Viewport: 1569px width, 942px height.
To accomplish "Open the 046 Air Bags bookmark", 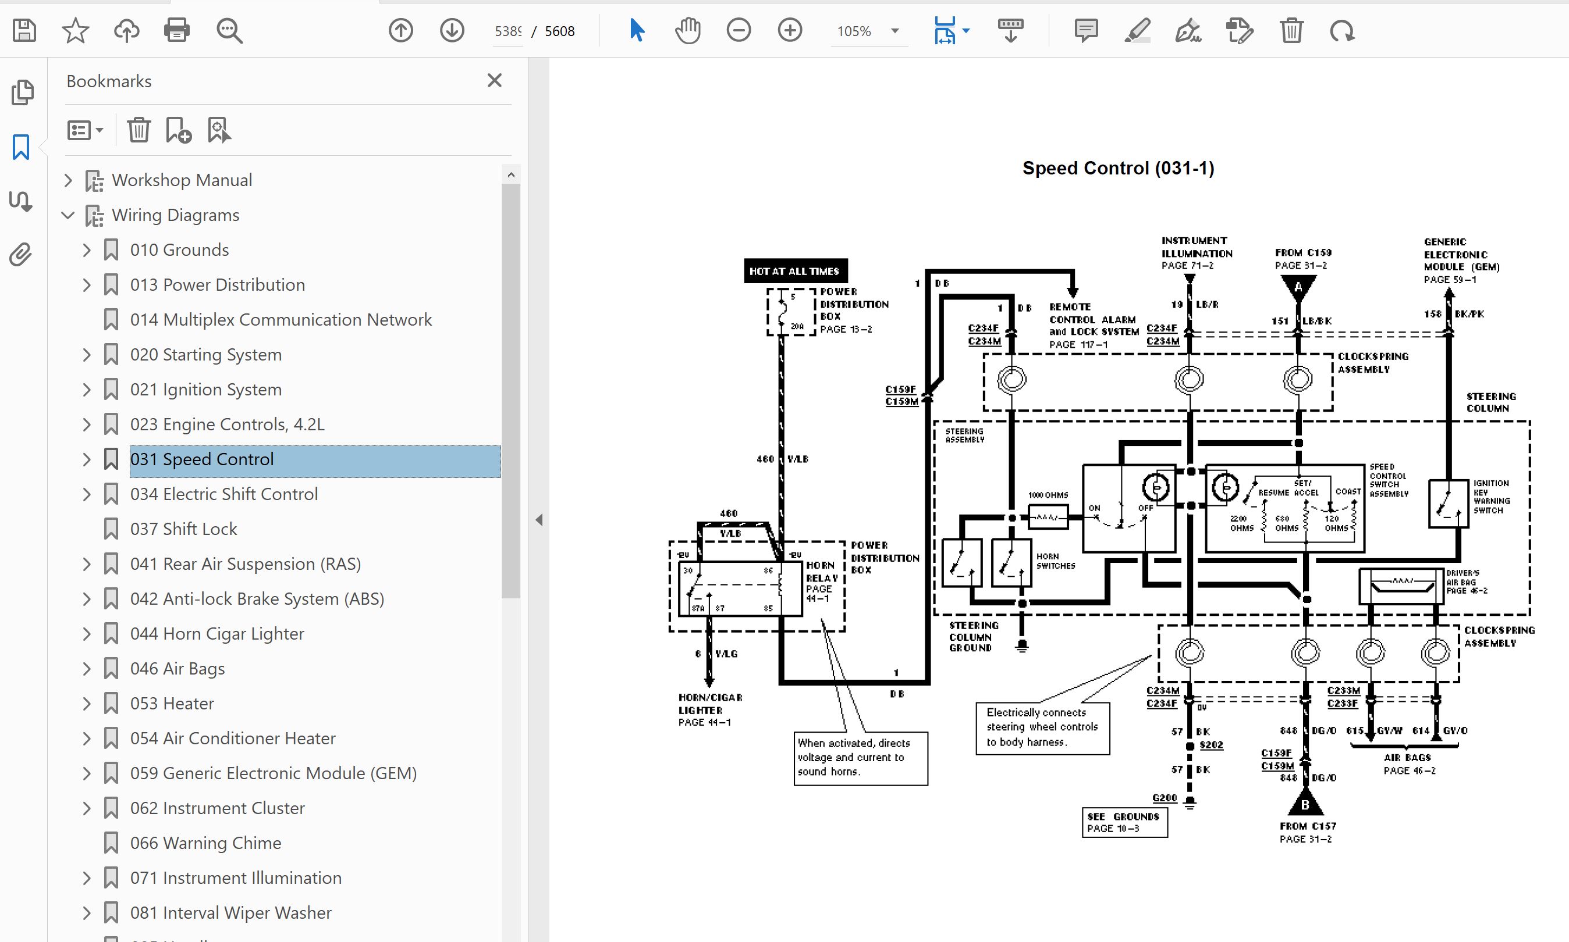I will click(178, 669).
